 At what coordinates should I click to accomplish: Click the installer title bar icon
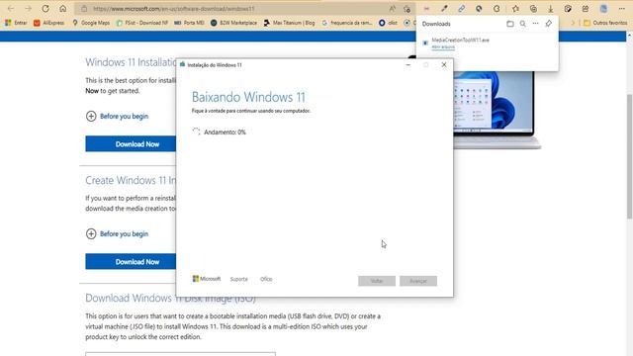pyautogui.click(x=182, y=64)
